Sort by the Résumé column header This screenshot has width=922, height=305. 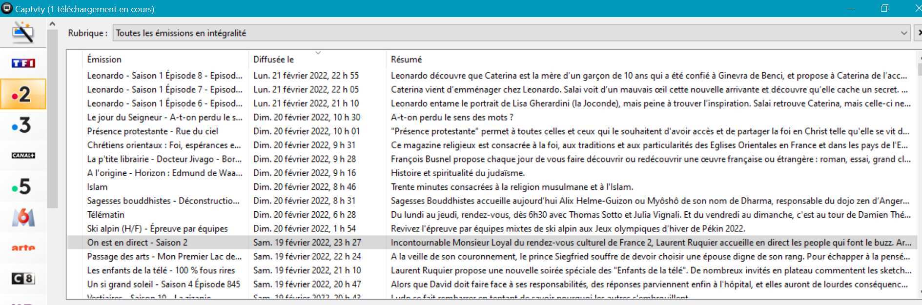point(651,60)
